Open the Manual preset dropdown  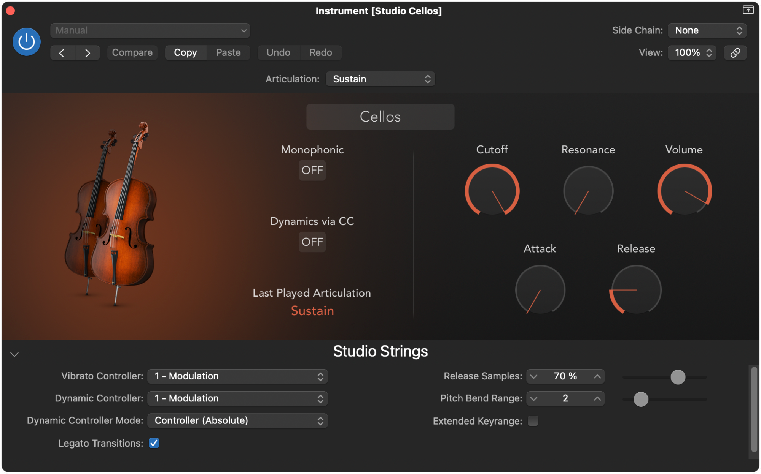pos(150,31)
